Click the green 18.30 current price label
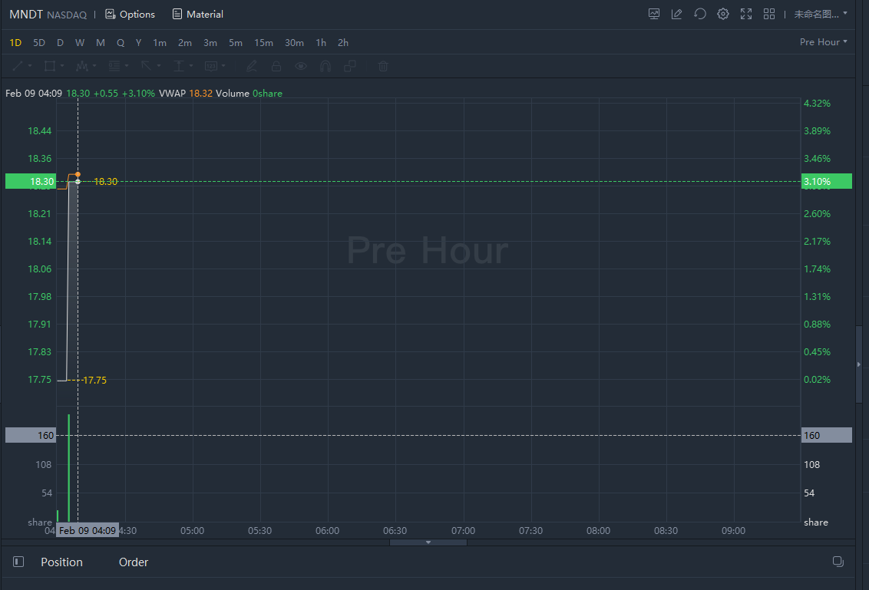 click(x=31, y=181)
